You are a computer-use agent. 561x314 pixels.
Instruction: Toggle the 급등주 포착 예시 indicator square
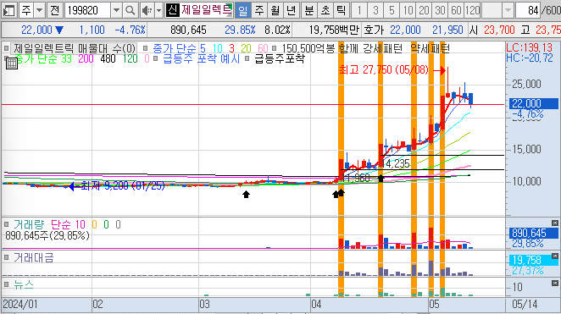coord(156,58)
